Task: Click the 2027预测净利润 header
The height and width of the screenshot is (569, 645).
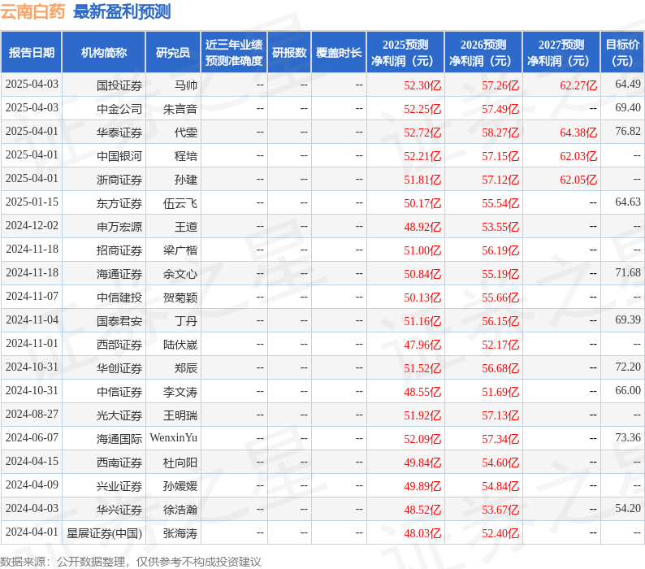Action: pos(561,53)
